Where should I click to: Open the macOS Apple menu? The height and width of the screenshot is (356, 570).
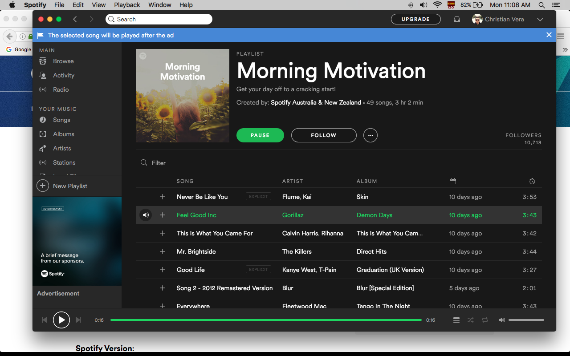12,5
